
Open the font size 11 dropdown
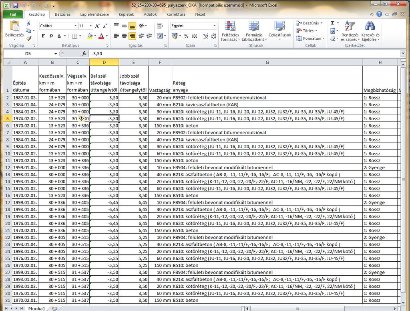click(91, 26)
